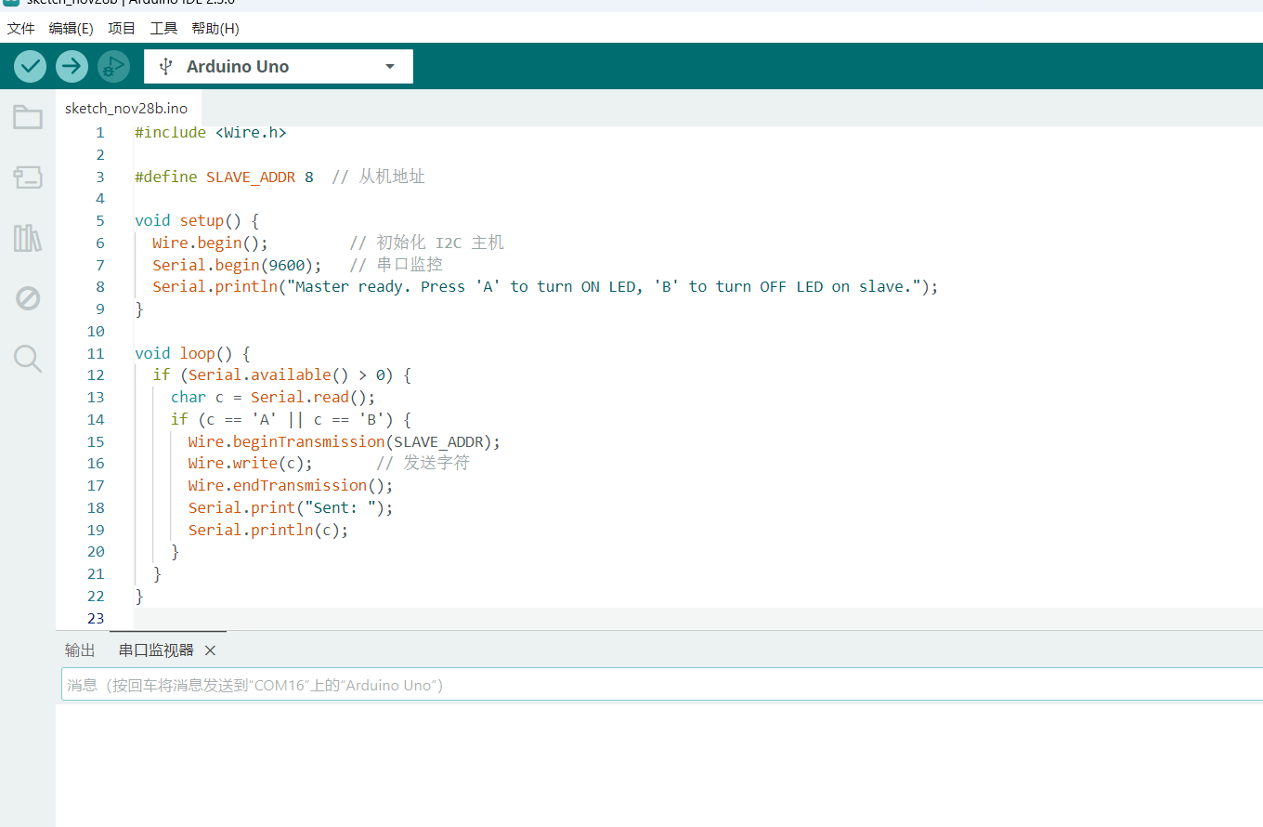This screenshot has height=827, width=1263.
Task: Click the Upload arrow button
Action: coord(72,66)
